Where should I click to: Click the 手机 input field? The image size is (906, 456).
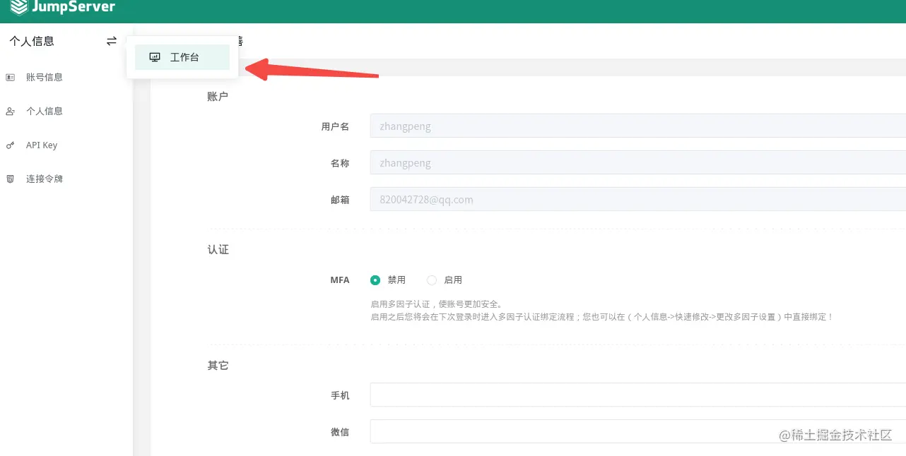tap(637, 395)
